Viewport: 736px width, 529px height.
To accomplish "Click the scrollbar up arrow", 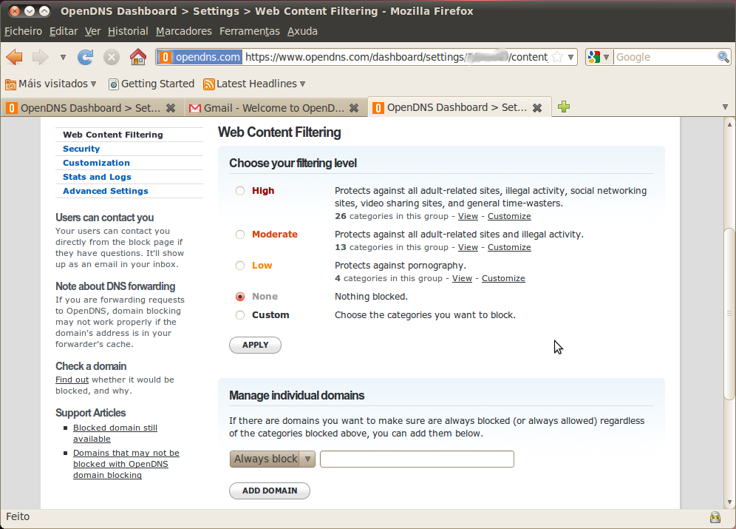I will pyautogui.click(x=729, y=124).
